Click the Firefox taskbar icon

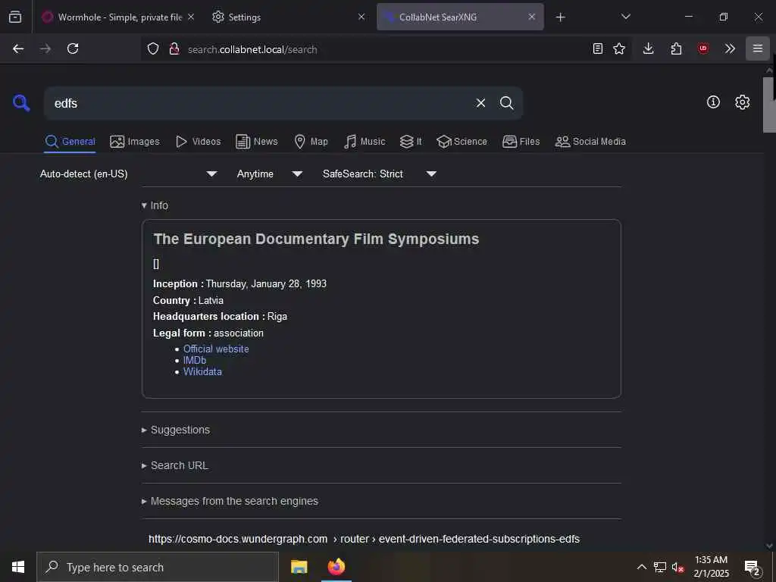point(336,567)
